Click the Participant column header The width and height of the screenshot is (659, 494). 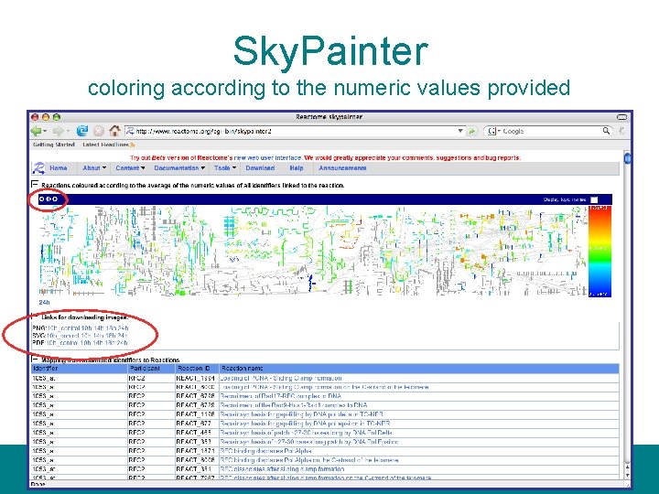click(151, 369)
